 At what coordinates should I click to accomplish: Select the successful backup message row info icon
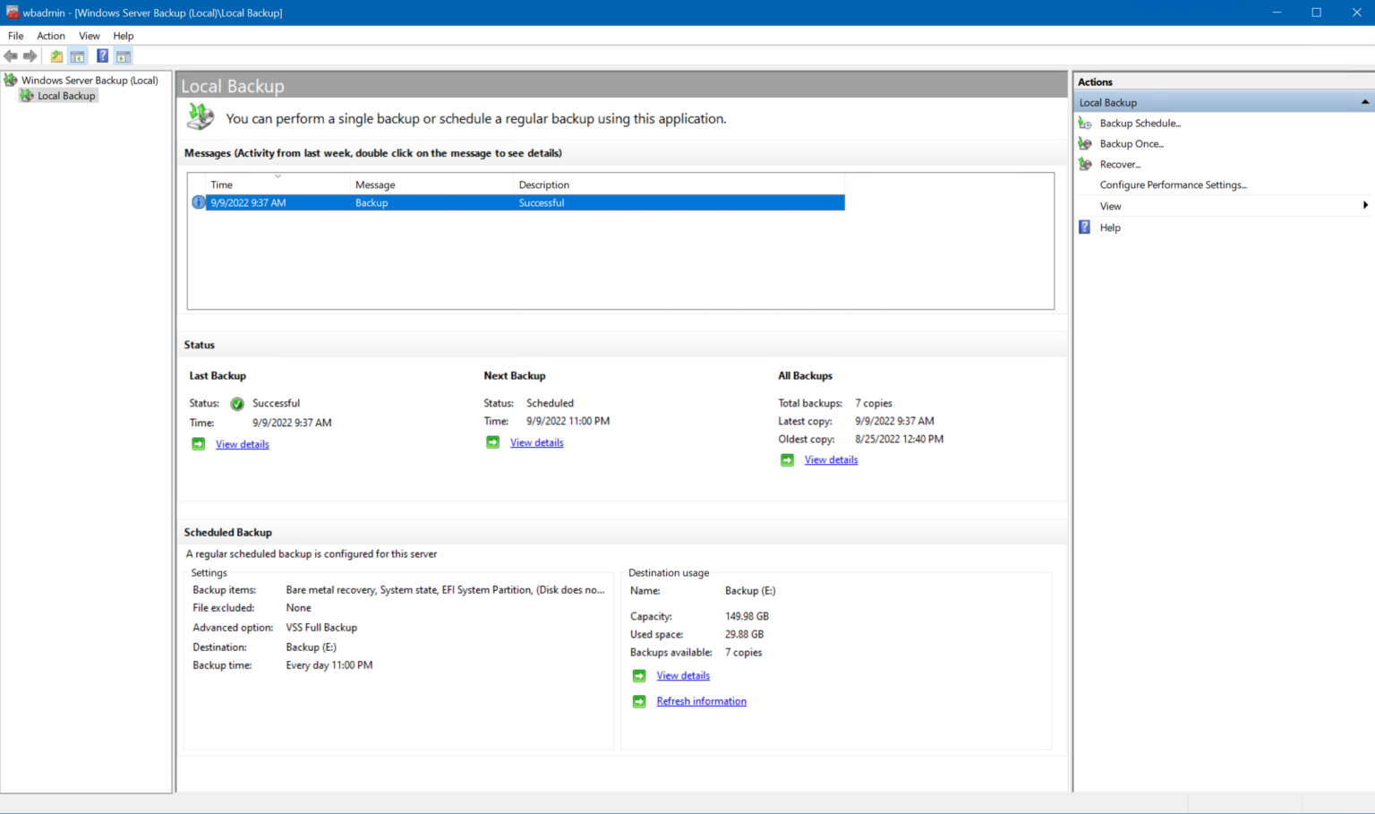tap(198, 202)
